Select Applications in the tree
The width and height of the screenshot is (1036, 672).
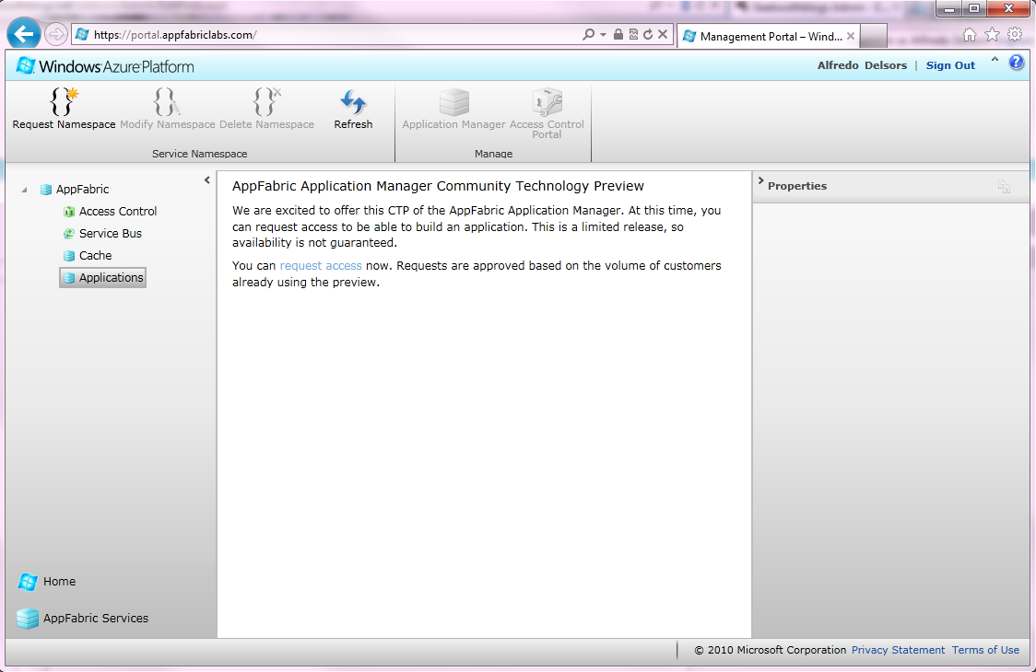tap(103, 278)
